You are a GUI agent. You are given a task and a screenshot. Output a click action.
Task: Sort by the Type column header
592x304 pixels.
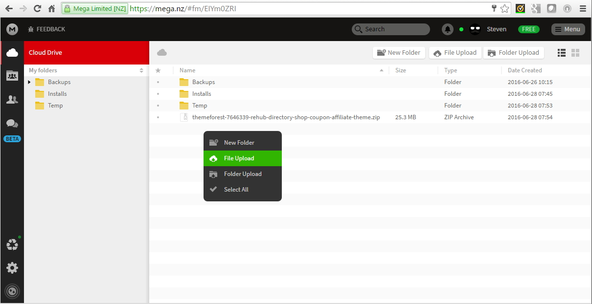[x=451, y=70]
